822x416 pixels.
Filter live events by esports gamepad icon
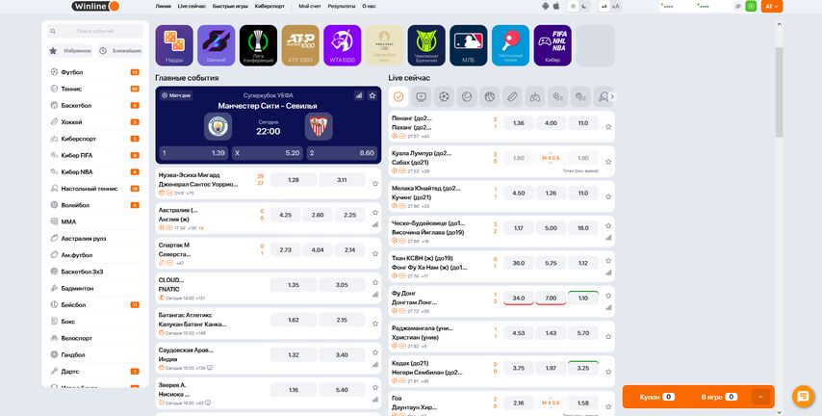535,96
